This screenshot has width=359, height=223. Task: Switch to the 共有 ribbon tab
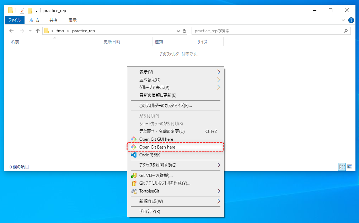coord(54,20)
